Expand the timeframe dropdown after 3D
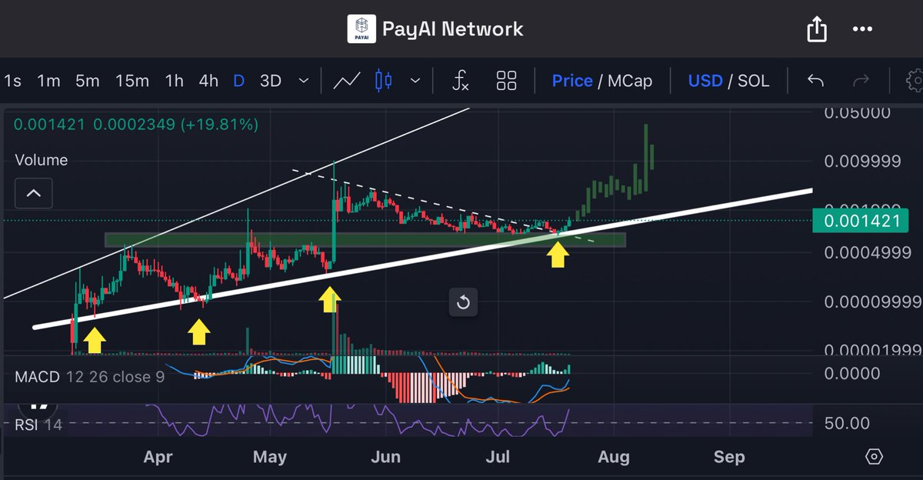The width and height of the screenshot is (923, 480). (304, 81)
